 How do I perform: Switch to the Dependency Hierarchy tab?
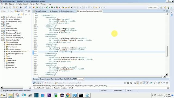58,79
